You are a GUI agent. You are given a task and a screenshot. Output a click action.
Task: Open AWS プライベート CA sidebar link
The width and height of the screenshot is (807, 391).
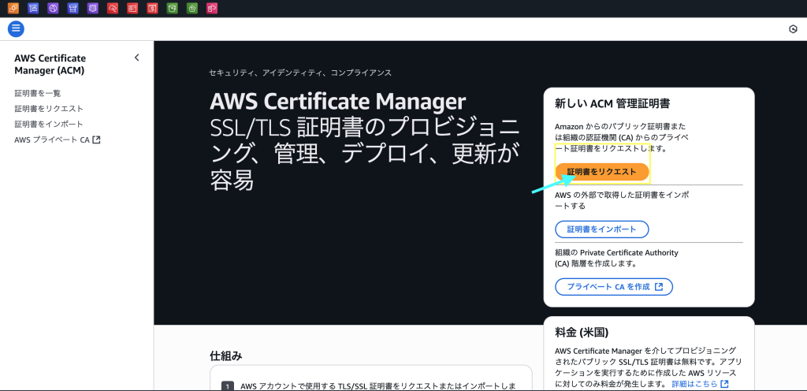(57, 140)
